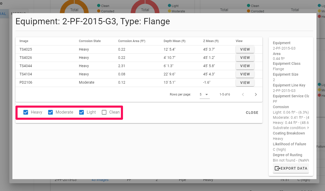Sort by Corrosion Area column header
The image size is (325, 191).
pos(131,41)
